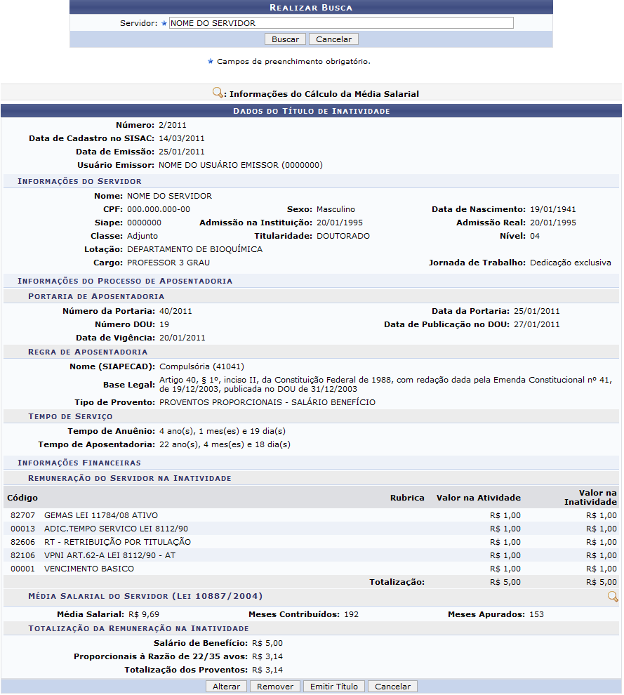Screen dimensions: 624x695
Task: Click the star in required fields note
Action: pyautogui.click(x=210, y=61)
